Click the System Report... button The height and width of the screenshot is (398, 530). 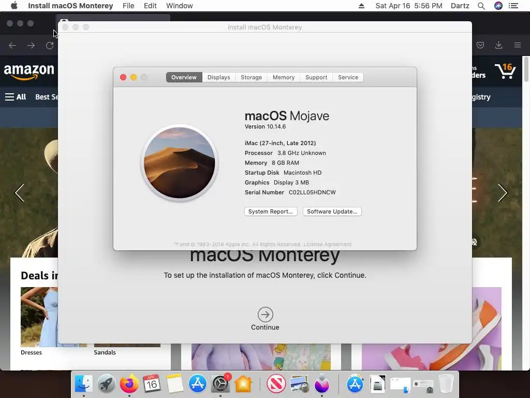pos(271,211)
